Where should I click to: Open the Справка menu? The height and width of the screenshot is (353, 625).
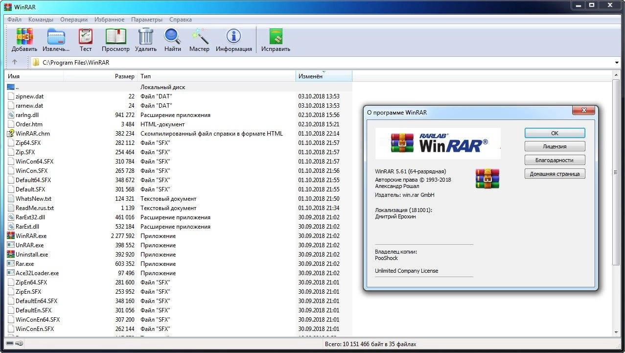tap(181, 20)
